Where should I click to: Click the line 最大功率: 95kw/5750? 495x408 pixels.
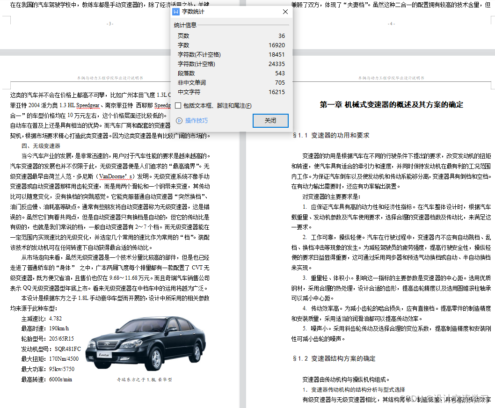[x=48, y=369]
